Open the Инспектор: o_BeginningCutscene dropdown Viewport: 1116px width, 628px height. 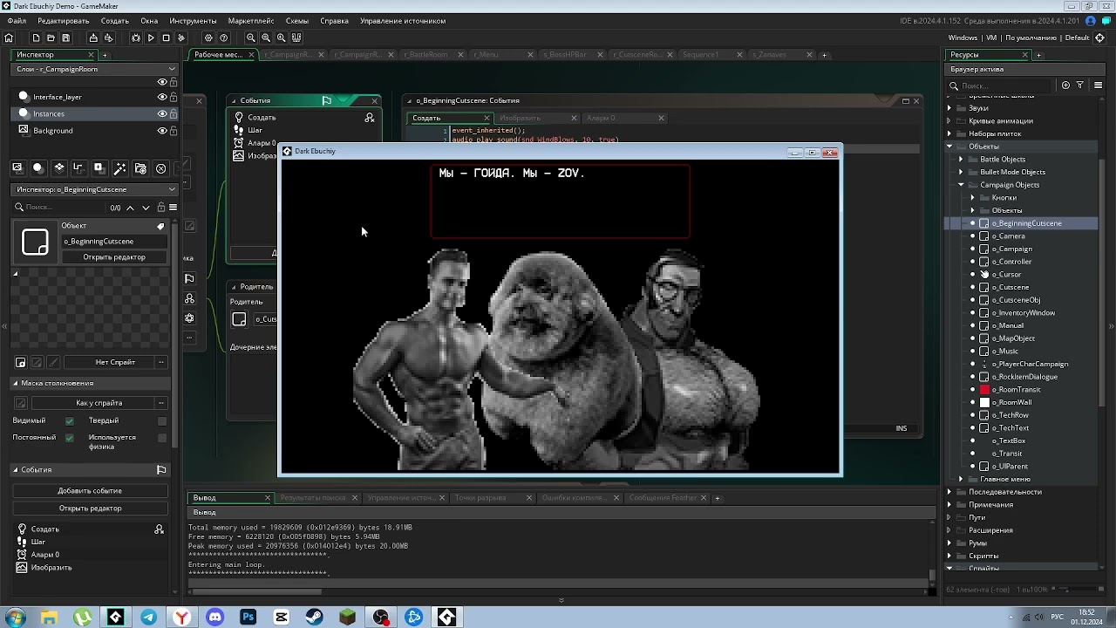pos(95,189)
